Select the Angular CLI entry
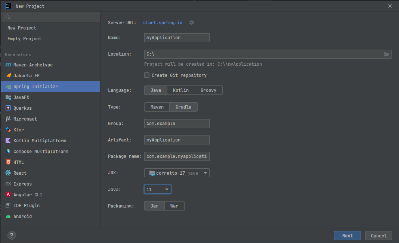The width and height of the screenshot is (399, 243). tap(50, 195)
